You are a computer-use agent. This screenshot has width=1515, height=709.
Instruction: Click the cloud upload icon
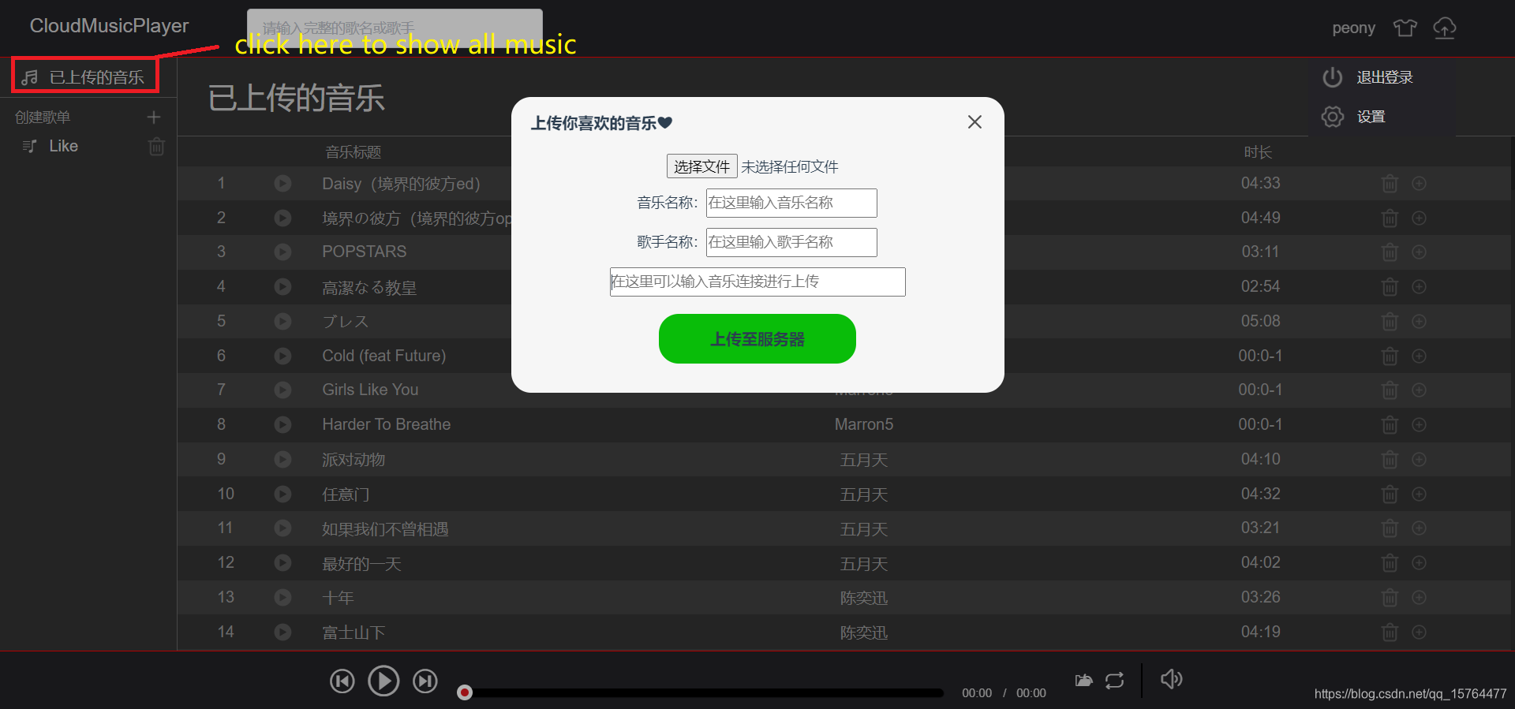(x=1444, y=28)
